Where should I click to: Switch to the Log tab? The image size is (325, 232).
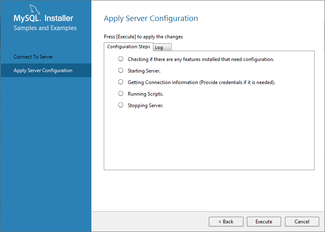tap(162, 47)
